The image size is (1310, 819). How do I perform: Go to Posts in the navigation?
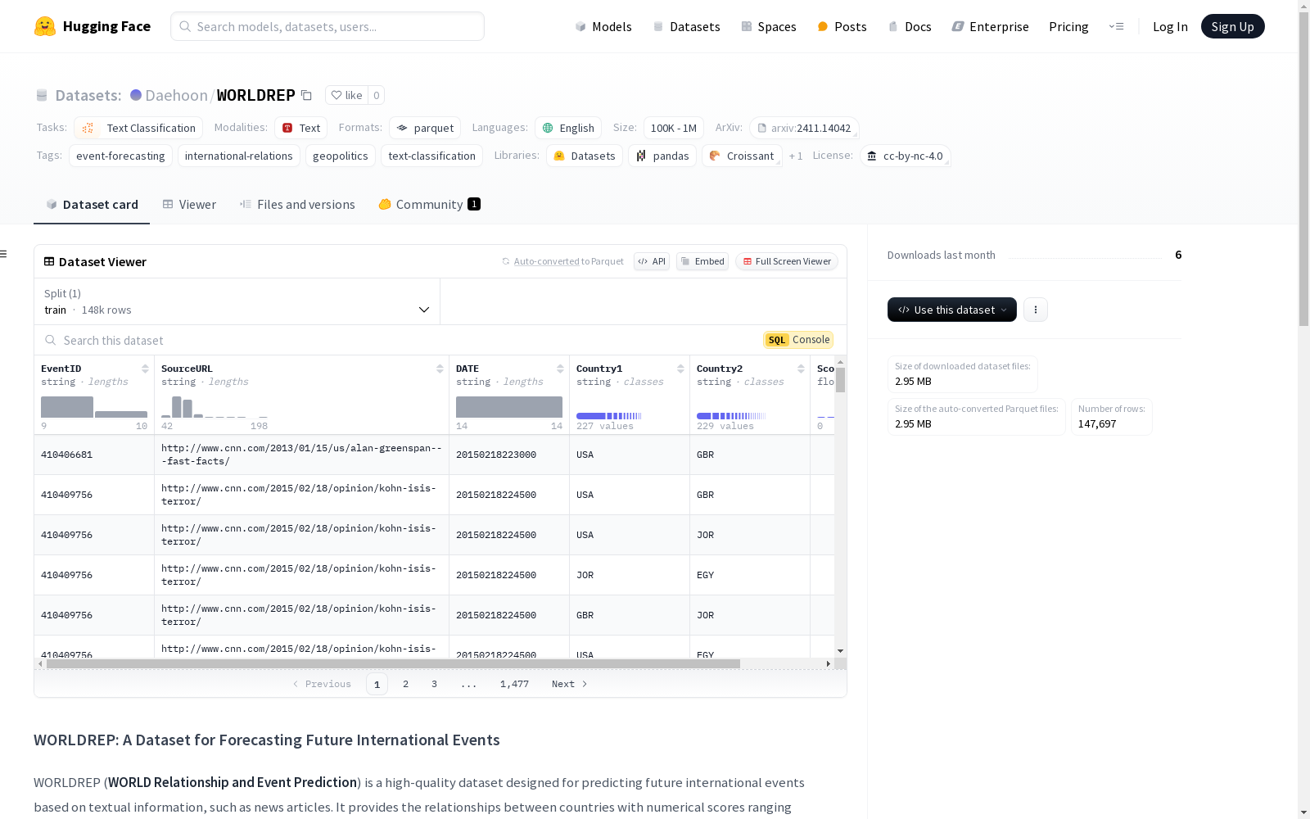point(842,26)
